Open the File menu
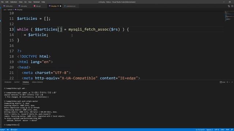The image size is (234, 131). click(x=2, y=2)
